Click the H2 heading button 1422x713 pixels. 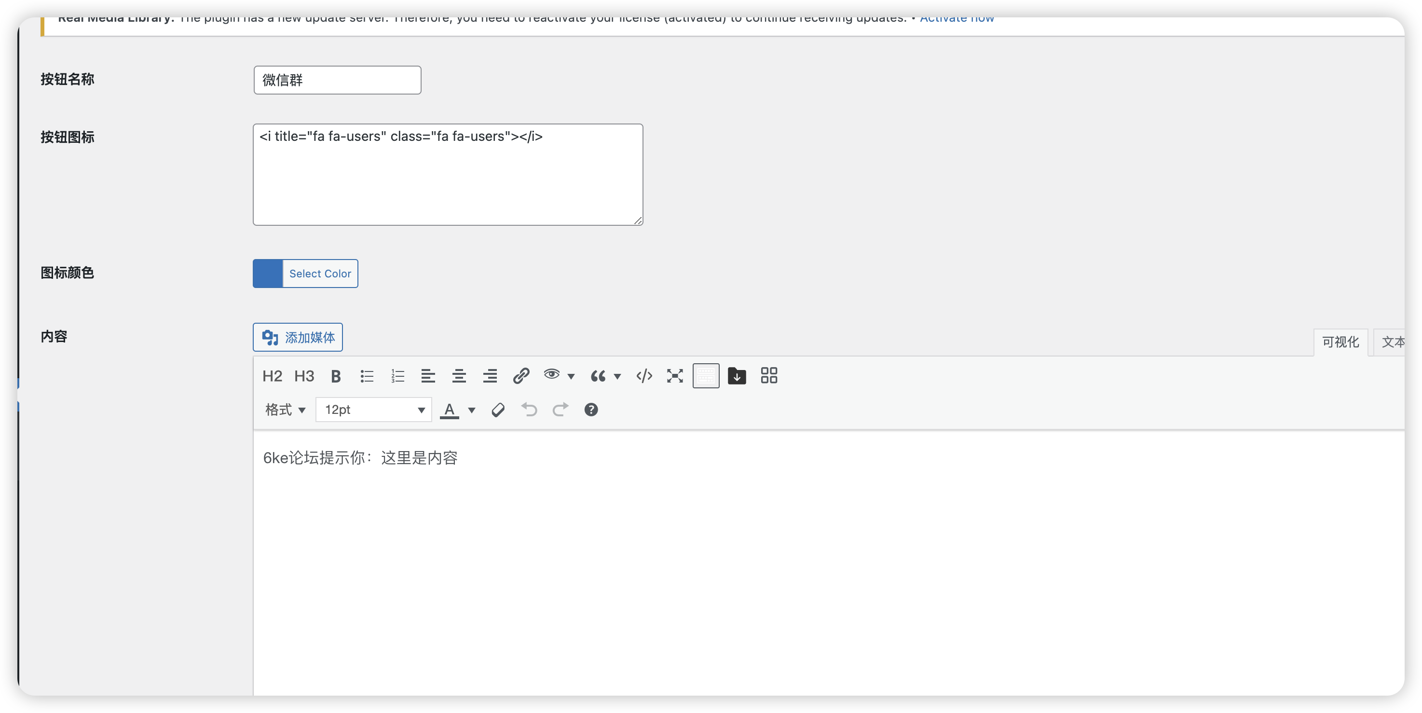(272, 376)
